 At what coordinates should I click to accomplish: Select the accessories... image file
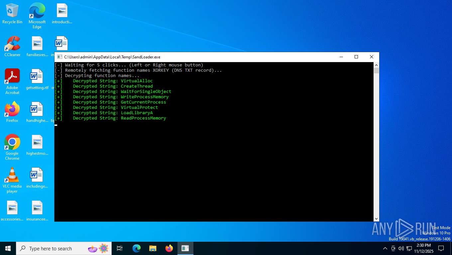point(12,211)
